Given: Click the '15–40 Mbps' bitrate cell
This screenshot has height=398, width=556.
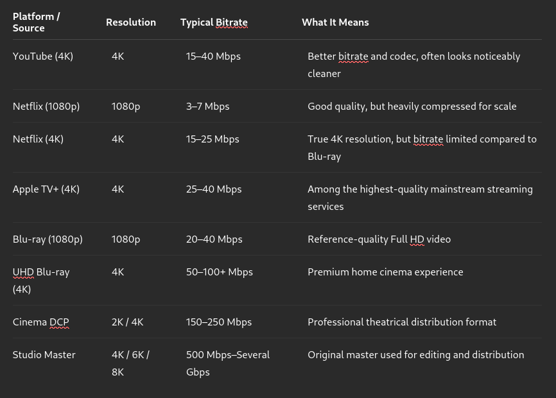Looking at the screenshot, I should pos(213,56).
